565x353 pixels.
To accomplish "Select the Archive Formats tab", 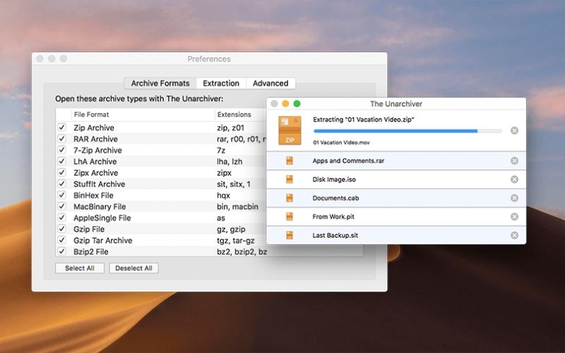I will 160,83.
